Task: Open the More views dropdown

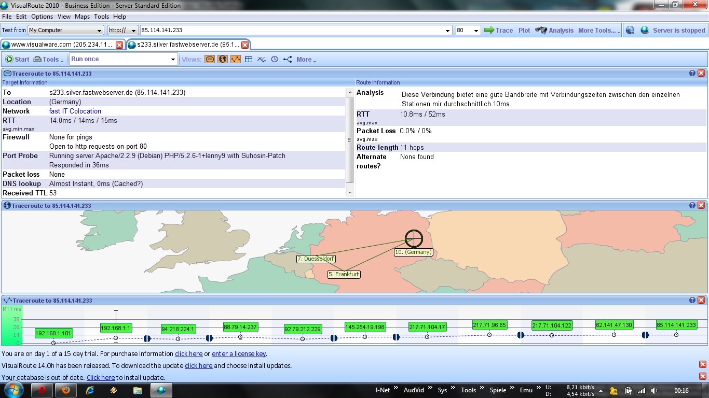Action: point(306,60)
